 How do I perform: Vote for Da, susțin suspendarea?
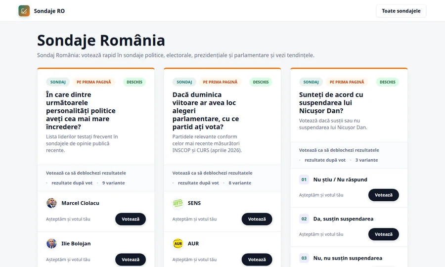pyautogui.click(x=383, y=234)
